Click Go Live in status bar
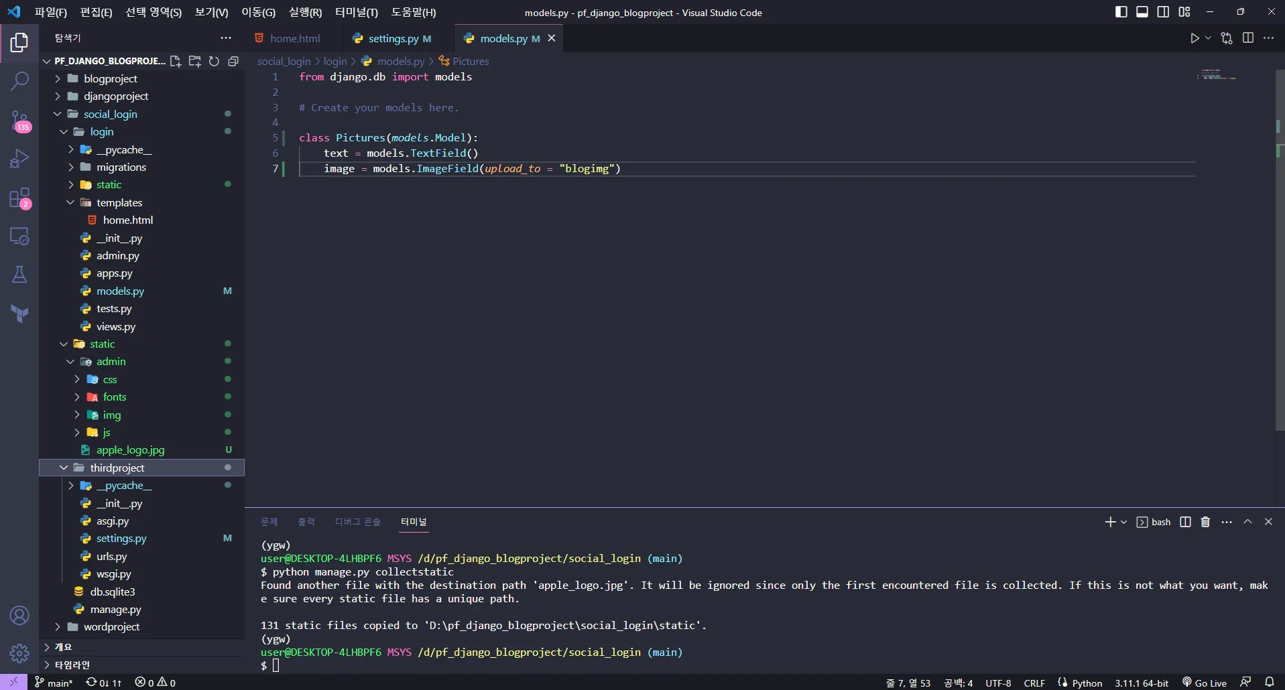1285x690 pixels. coord(1205,683)
